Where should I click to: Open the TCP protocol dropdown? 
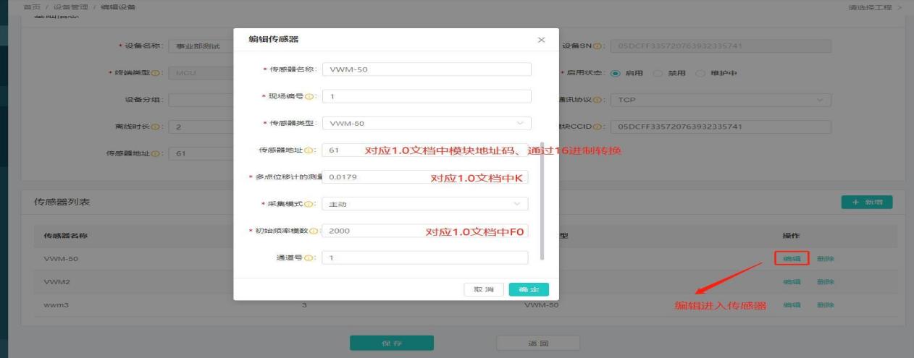click(x=721, y=101)
